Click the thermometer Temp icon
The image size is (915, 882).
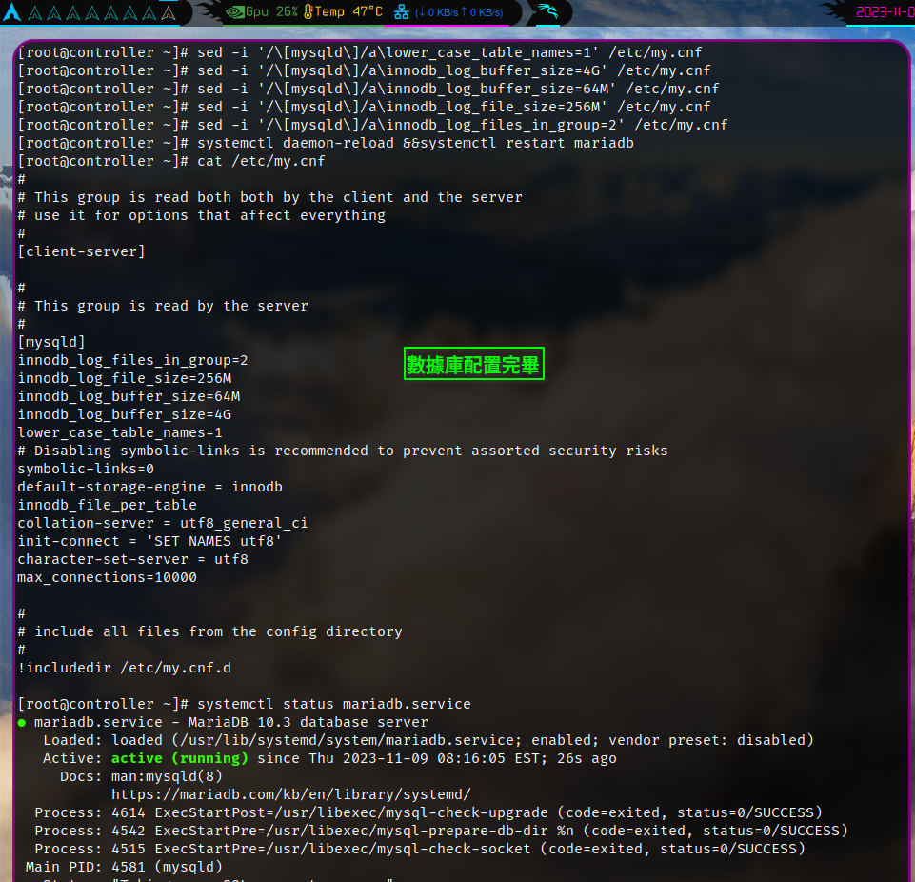[308, 12]
